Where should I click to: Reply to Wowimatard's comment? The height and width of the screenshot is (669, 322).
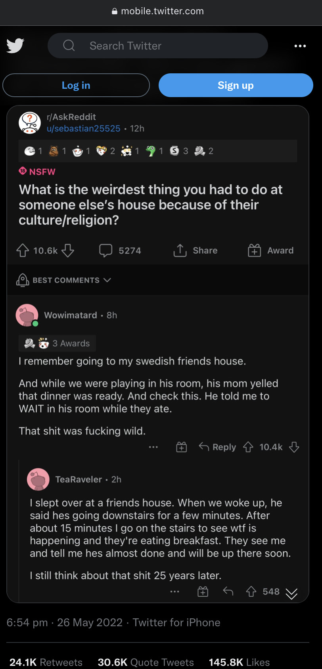(218, 447)
